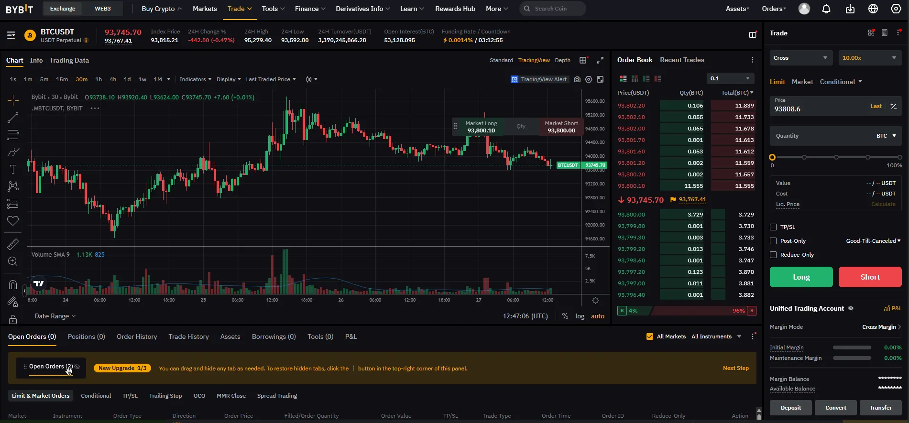This screenshot has height=423, width=909.
Task: Switch to the Positions (0) tab
Action: click(x=87, y=336)
